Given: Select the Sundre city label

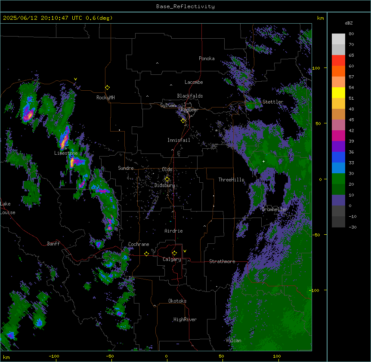Looking at the screenshot, I should click(126, 168).
